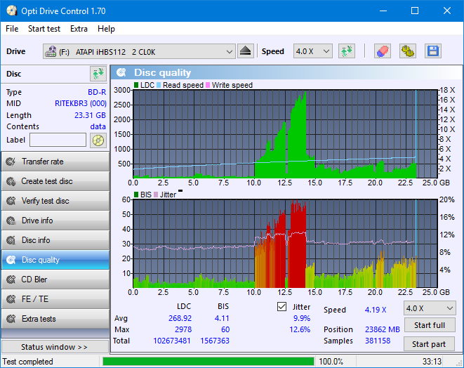Click the Drive info label

click(x=37, y=221)
